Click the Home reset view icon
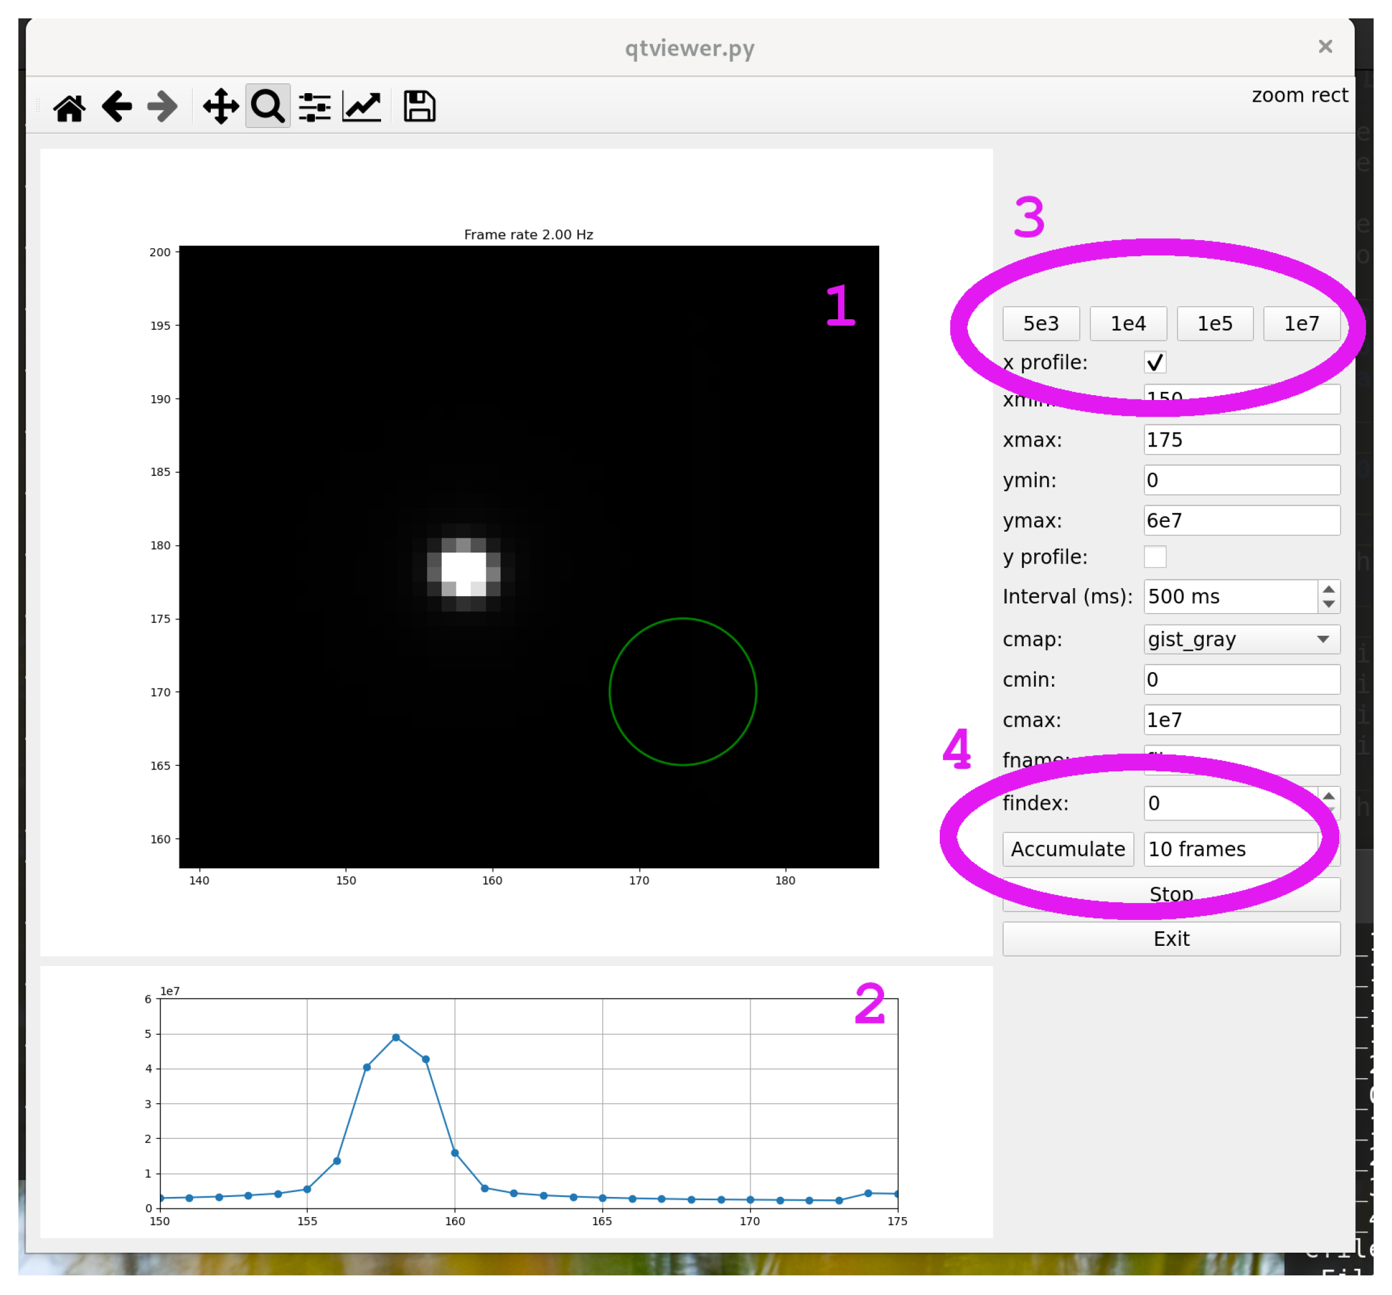This screenshot has width=1392, height=1295. 69,107
